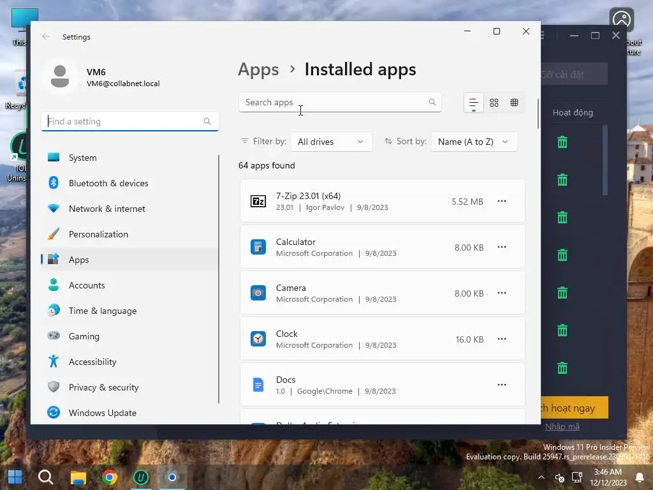Click the Personalization brush icon
The height and width of the screenshot is (490, 653).
pos(54,234)
